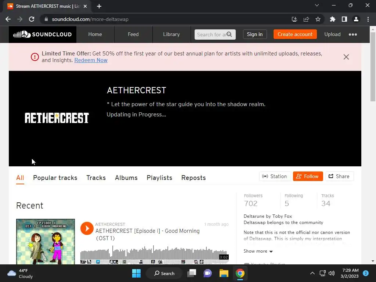Switch to the Albums tab
Screen dimensions: 376x282
(x=126, y=178)
